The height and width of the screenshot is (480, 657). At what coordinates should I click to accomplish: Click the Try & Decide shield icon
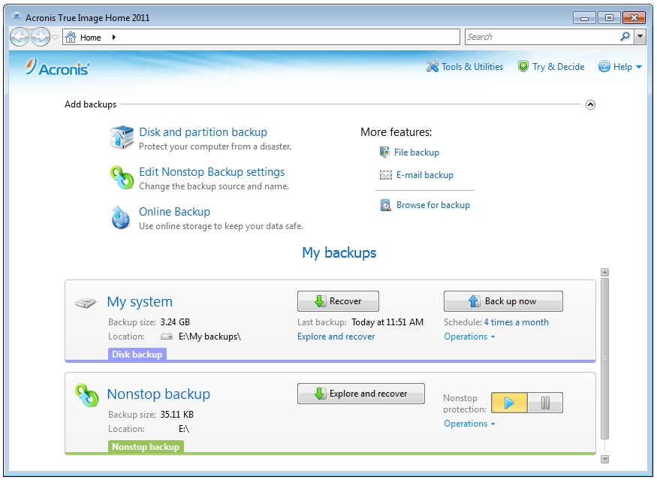coord(523,66)
